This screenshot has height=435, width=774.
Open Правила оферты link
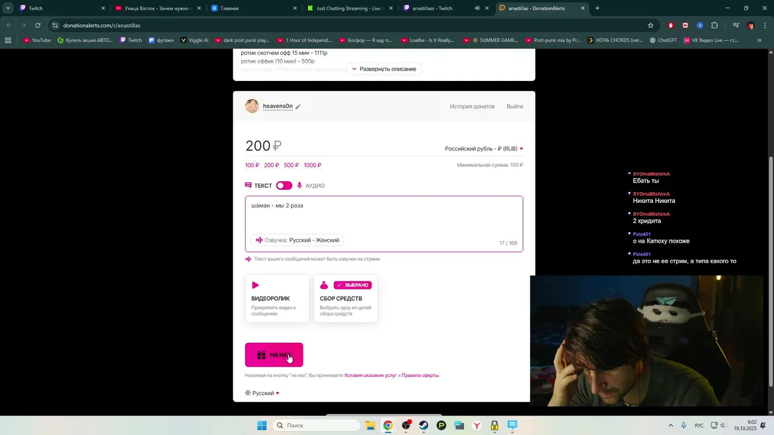coord(420,375)
